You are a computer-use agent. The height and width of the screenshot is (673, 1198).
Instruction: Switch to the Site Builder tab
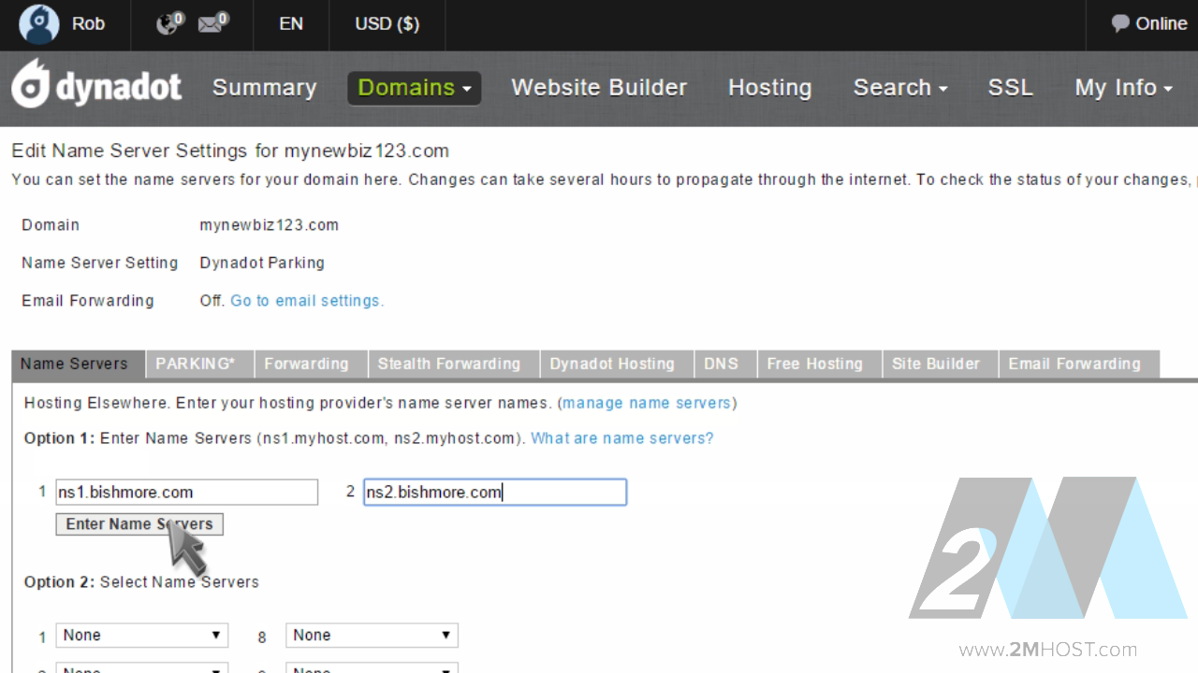940,364
